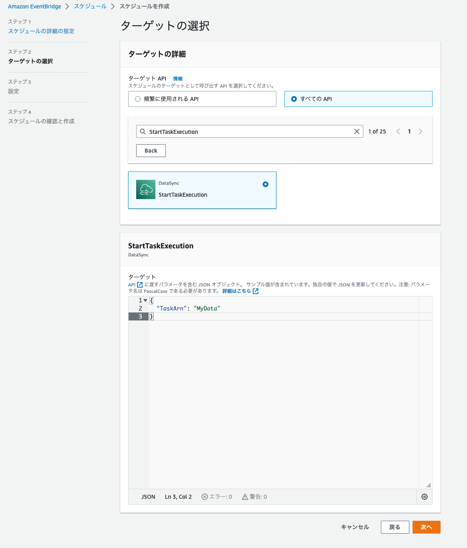Click the 次へ button
The height and width of the screenshot is (548, 467).
[x=426, y=527]
